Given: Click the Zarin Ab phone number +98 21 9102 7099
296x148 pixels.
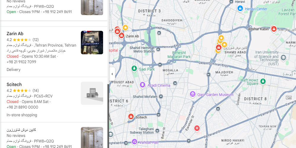Looking at the screenshot, I should coord(21,62).
